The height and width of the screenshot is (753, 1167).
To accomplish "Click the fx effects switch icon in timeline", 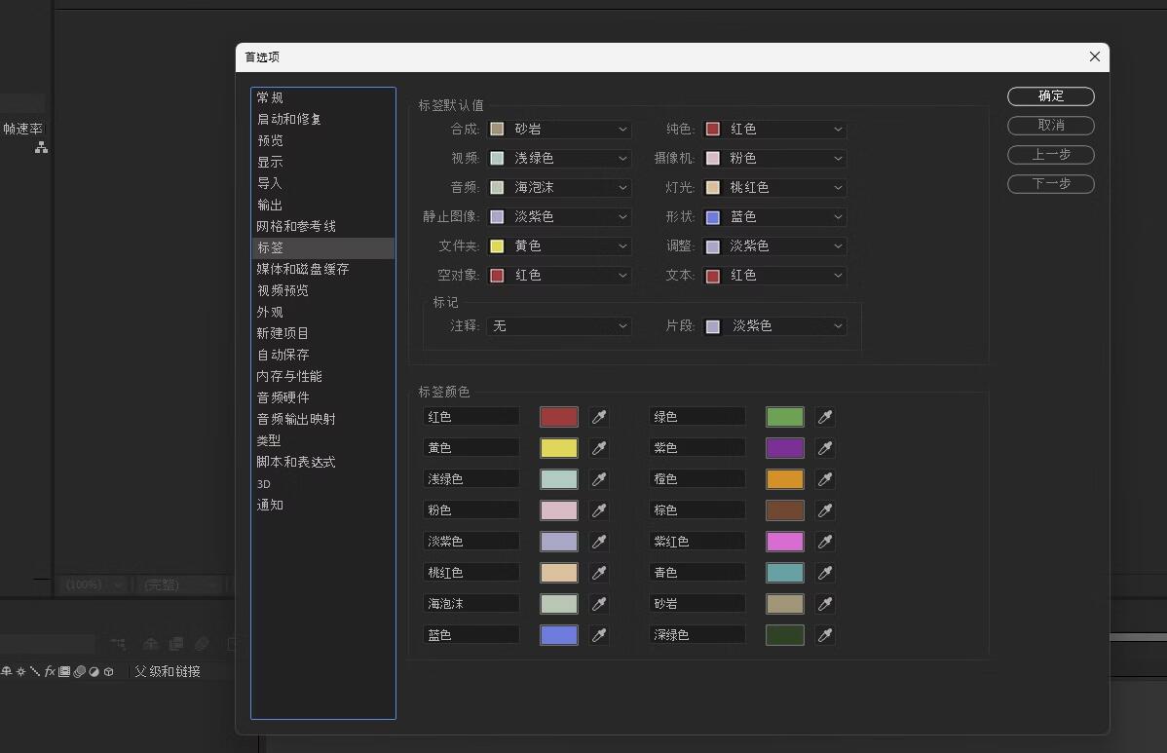I will (50, 671).
